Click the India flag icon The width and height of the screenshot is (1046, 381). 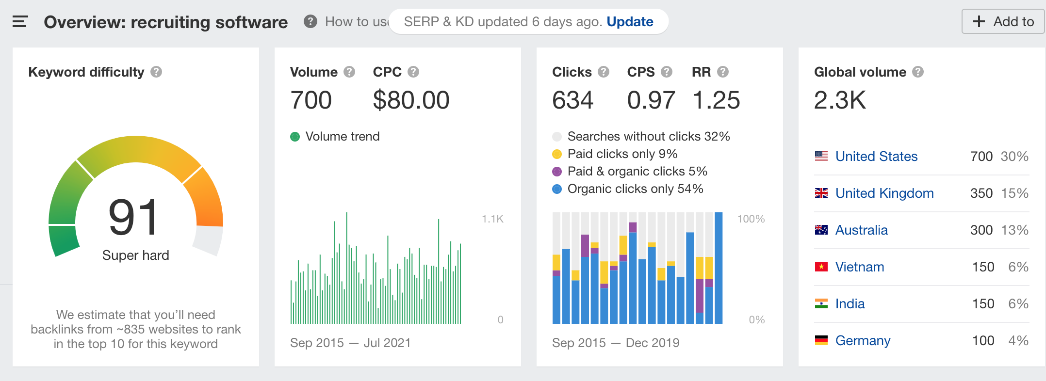pyautogui.click(x=821, y=303)
